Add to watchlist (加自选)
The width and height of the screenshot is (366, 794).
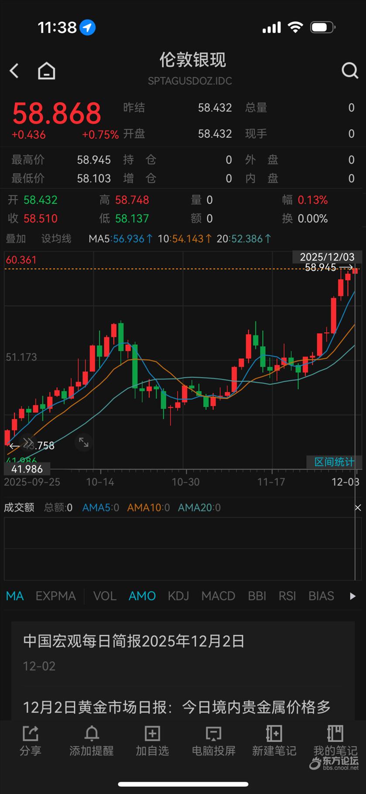point(152,740)
